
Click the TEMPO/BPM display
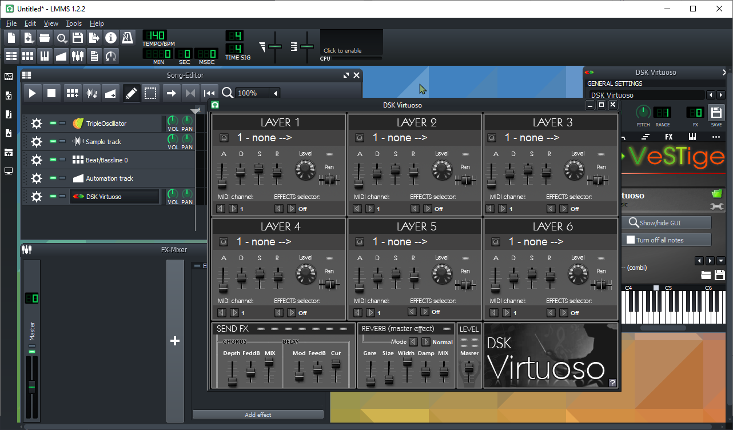154,35
